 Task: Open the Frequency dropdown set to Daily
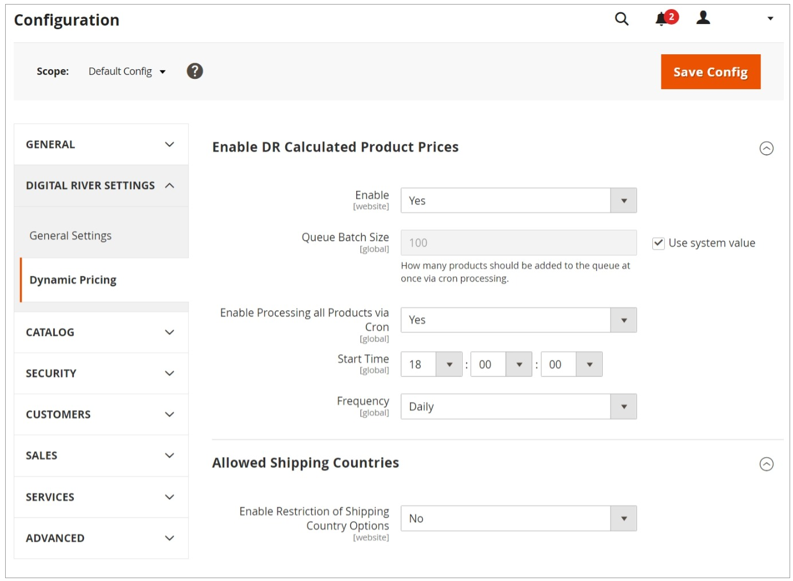pos(518,407)
